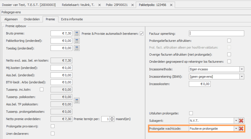
Task: Click the Incassokosten amount field
Action: [200, 84]
